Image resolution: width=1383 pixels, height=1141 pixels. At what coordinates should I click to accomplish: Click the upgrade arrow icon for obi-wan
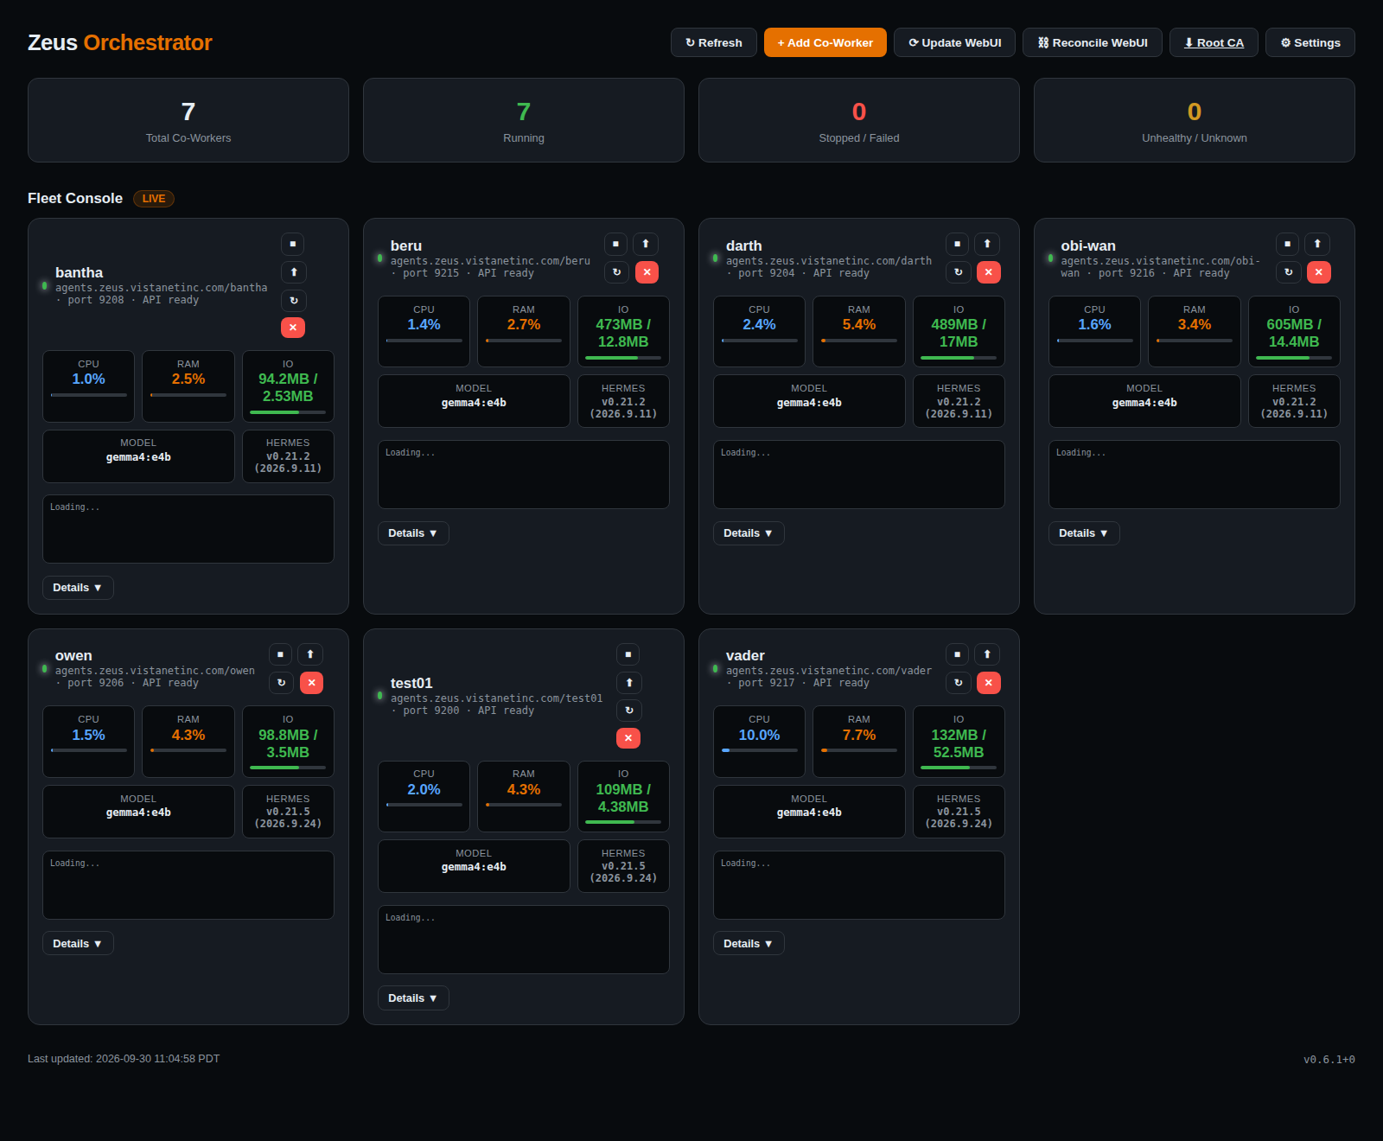click(x=1317, y=244)
